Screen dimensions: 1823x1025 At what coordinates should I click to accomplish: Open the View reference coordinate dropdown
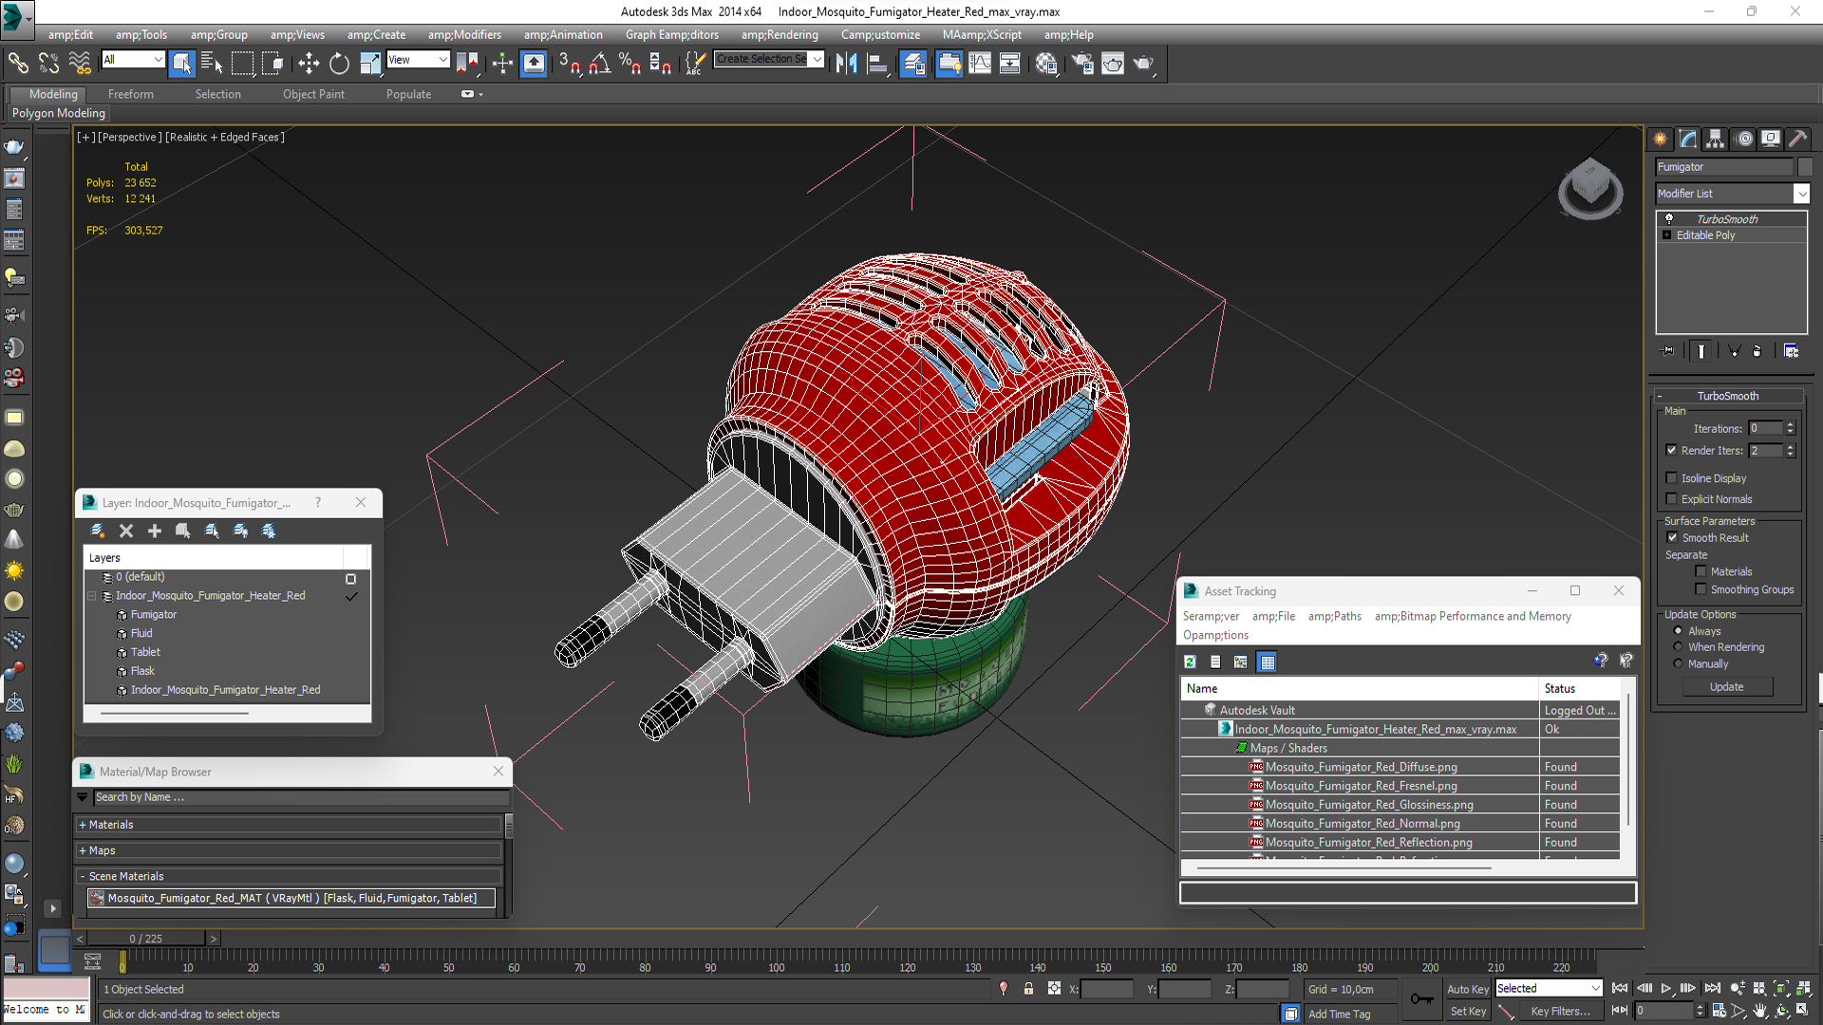(418, 60)
